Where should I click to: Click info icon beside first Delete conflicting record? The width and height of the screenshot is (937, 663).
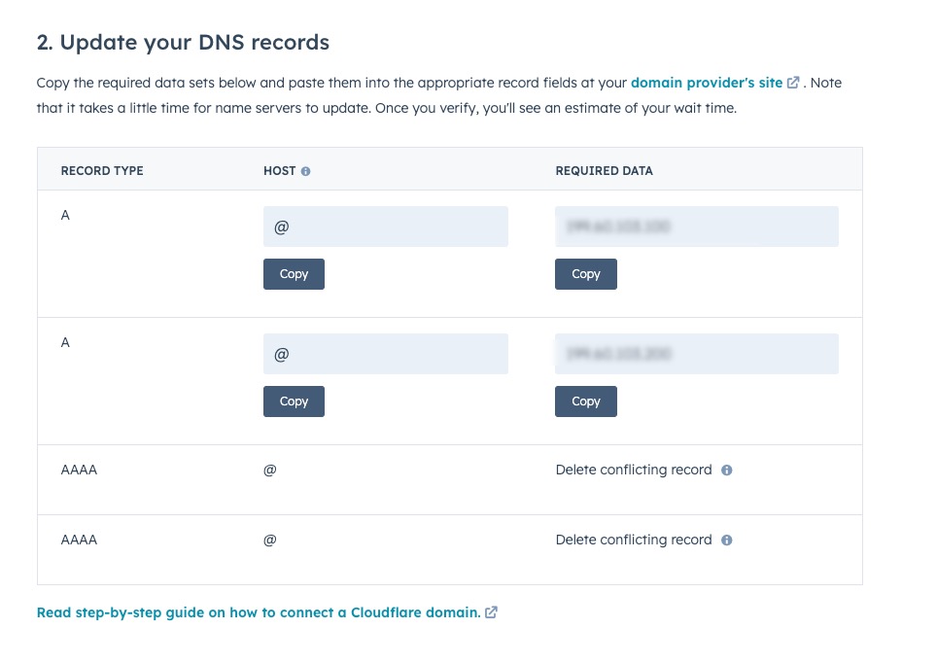click(x=727, y=471)
